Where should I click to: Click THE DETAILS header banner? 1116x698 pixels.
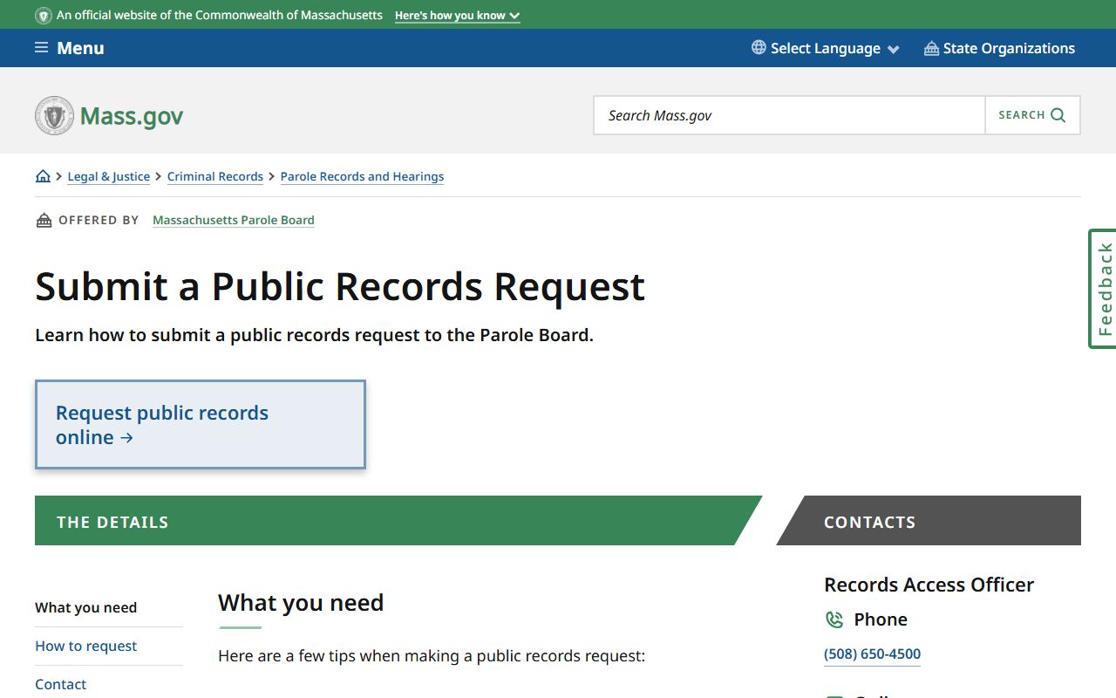tap(398, 521)
